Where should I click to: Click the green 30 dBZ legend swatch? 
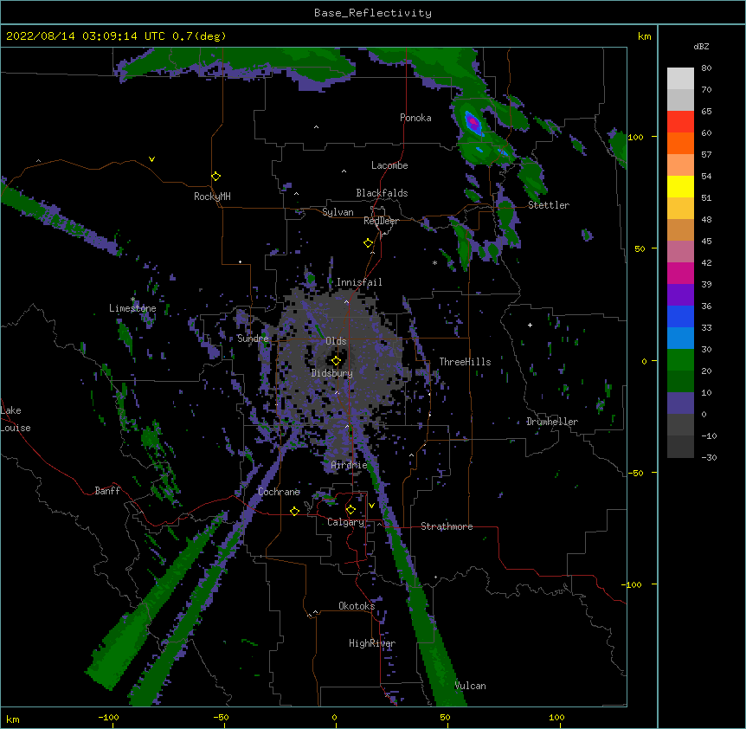tap(680, 360)
